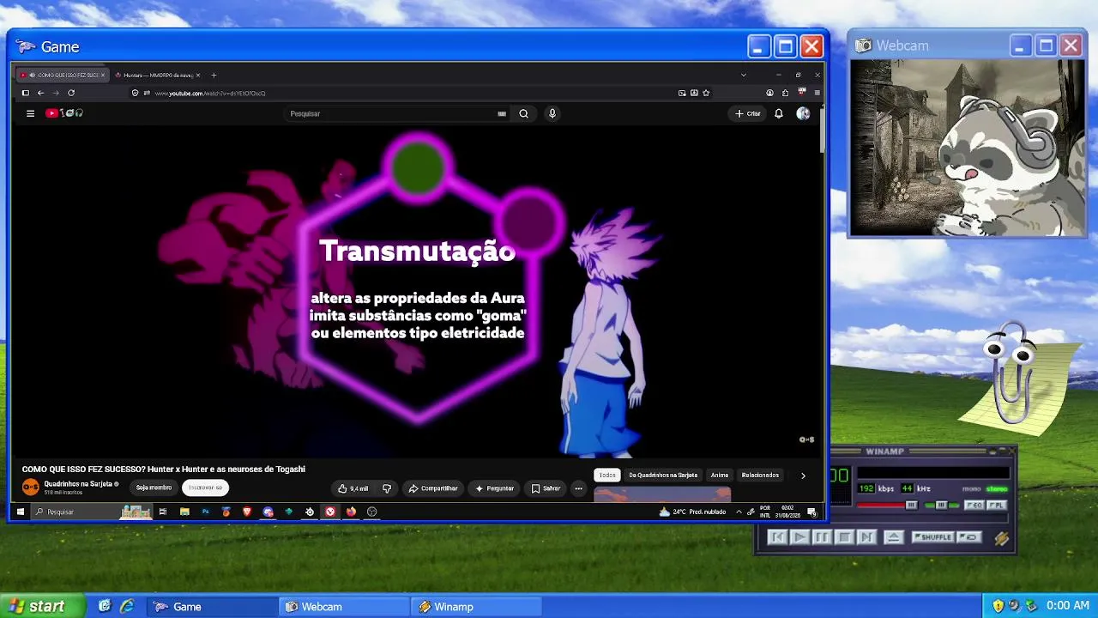
Task: Bookmark this page with the star icon
Action: 706,93
